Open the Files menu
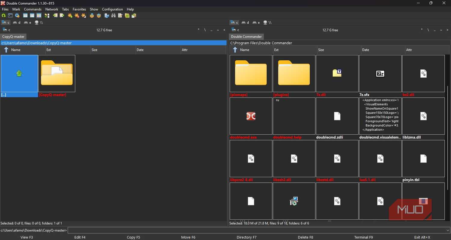The width and height of the screenshot is (451, 240). coord(5,9)
